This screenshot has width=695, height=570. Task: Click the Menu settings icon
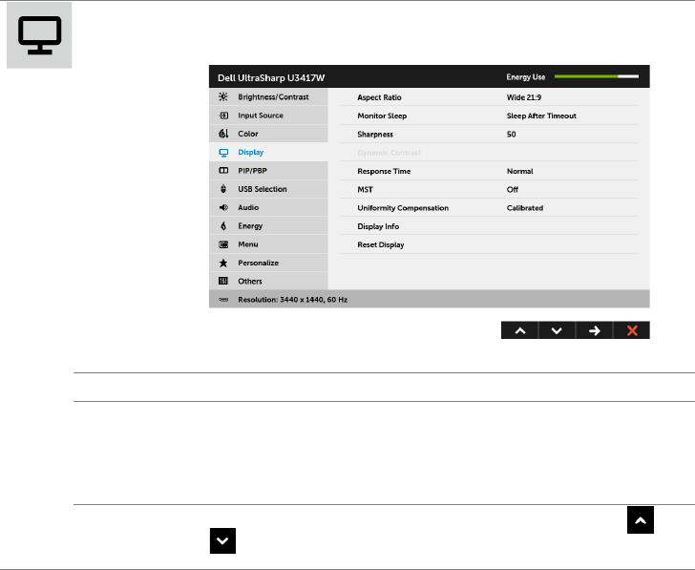(x=223, y=244)
